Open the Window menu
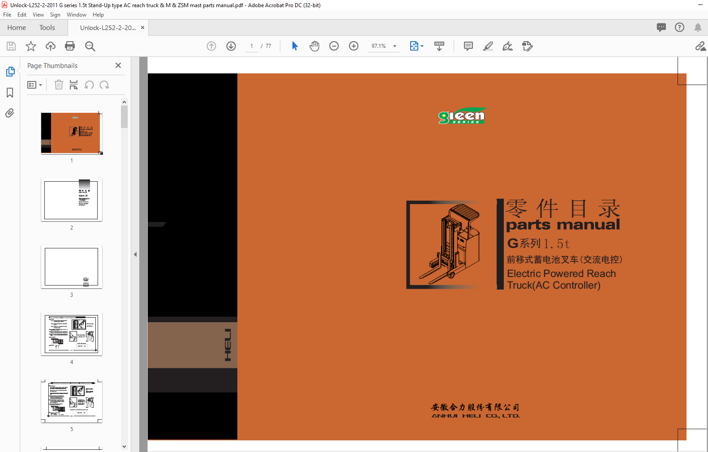This screenshot has width=708, height=452. (x=77, y=15)
